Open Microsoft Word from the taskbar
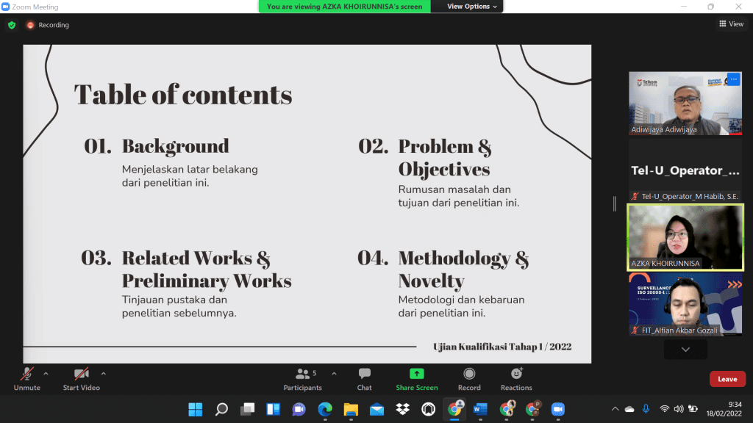This screenshot has height=423, width=753. point(480,409)
